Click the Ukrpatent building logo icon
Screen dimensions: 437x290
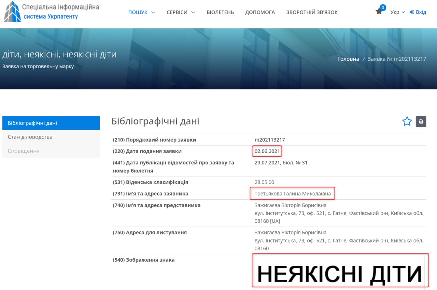tap(12, 12)
